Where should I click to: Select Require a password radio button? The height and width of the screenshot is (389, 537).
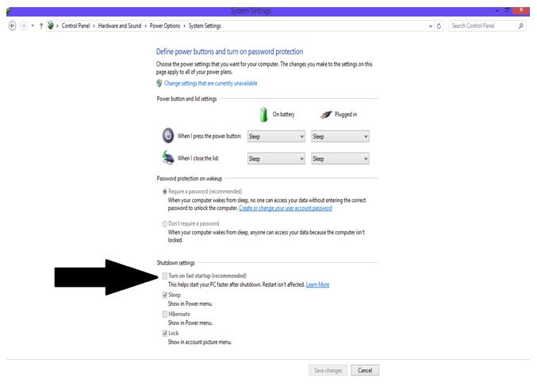[165, 192]
